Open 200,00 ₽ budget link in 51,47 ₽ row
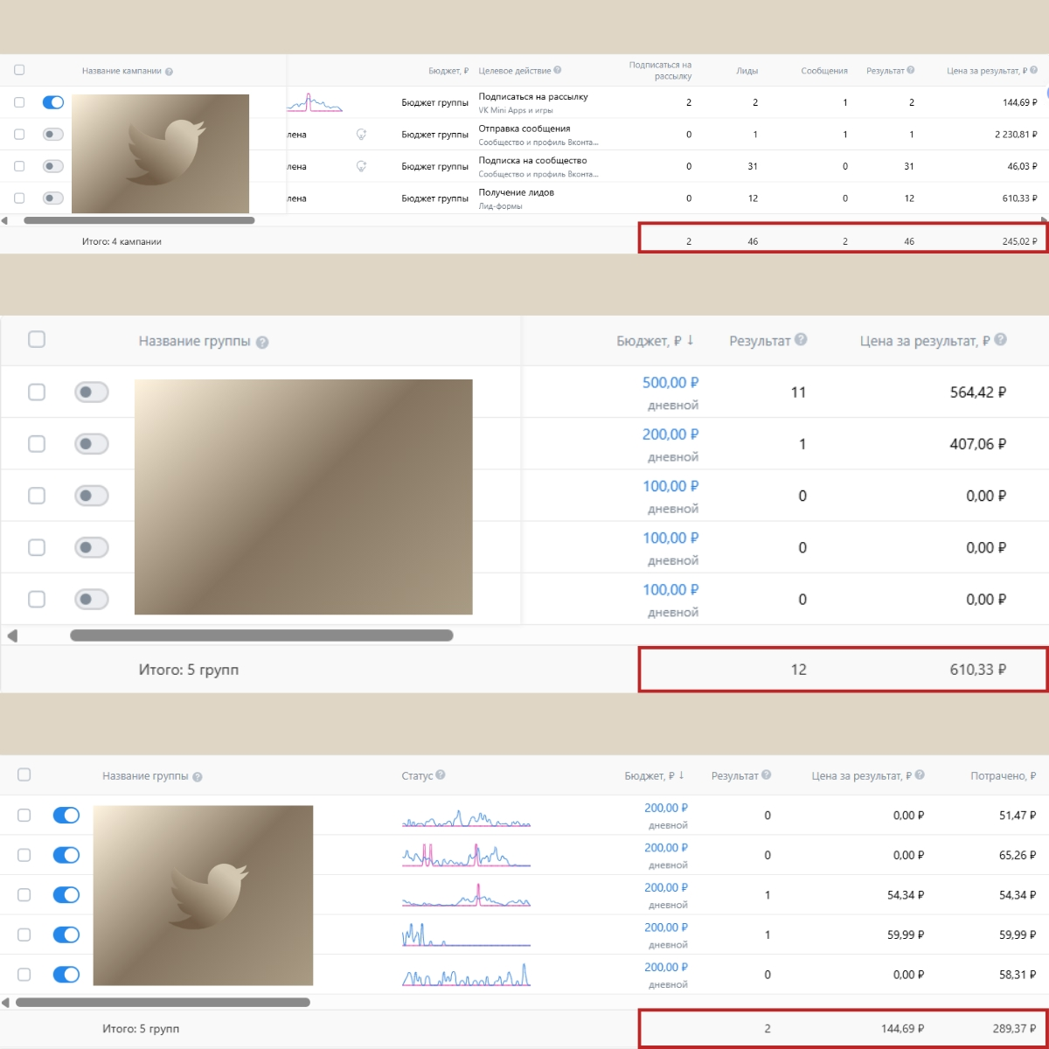 (666, 809)
